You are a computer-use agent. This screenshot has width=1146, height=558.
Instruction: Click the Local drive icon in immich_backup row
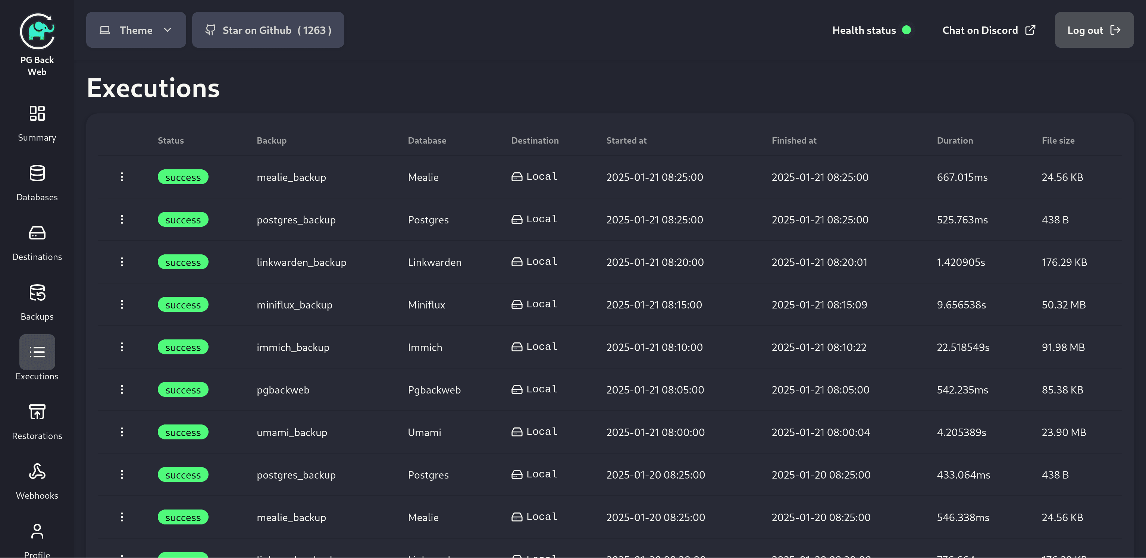[517, 347]
